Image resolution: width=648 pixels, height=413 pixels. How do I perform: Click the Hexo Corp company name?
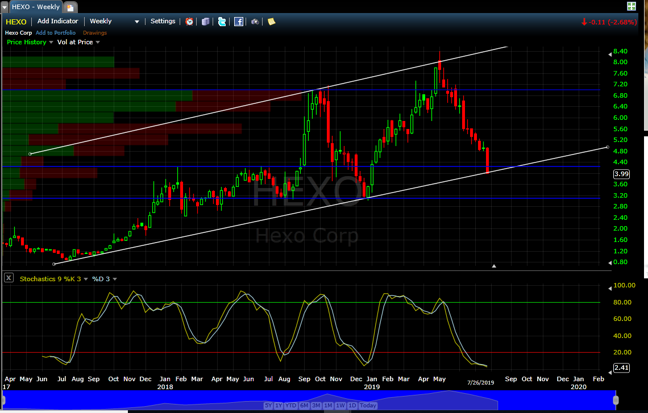pos(18,32)
